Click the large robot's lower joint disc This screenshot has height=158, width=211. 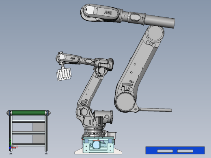[x=125, y=102]
